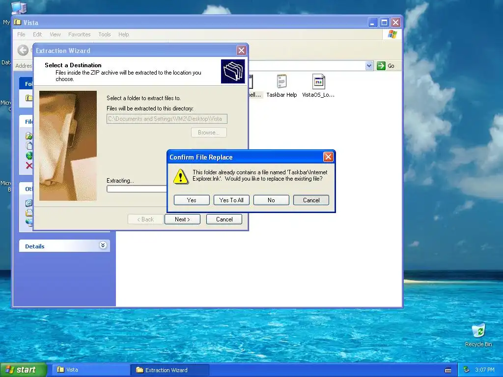The width and height of the screenshot is (503, 377).
Task: Expand the Details panel chevron
Action: click(x=103, y=245)
